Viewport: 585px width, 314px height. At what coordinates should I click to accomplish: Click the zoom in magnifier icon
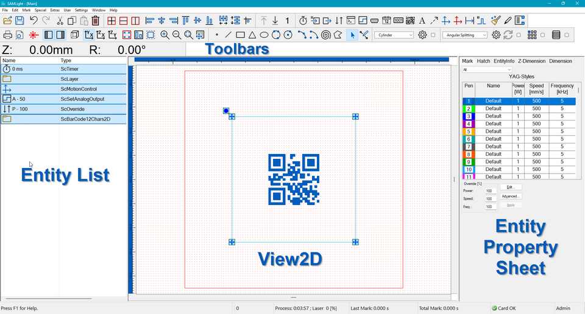[165, 35]
